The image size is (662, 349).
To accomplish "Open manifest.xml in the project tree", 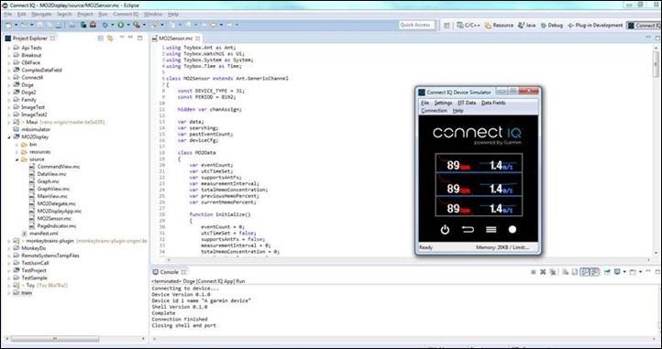I will pyautogui.click(x=43, y=234).
